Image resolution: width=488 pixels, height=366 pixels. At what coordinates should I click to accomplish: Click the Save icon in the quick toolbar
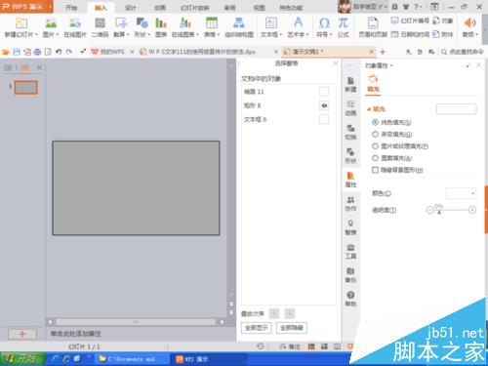click(x=17, y=52)
